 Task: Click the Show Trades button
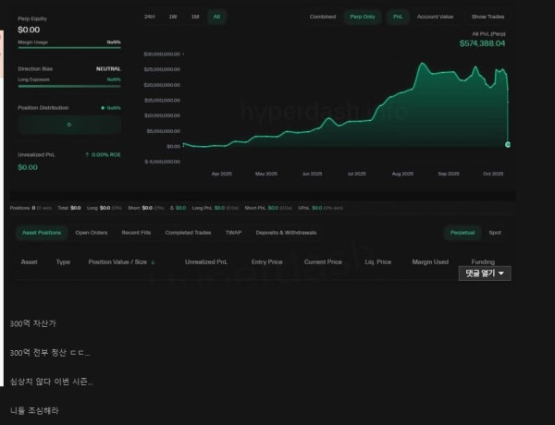tap(488, 17)
